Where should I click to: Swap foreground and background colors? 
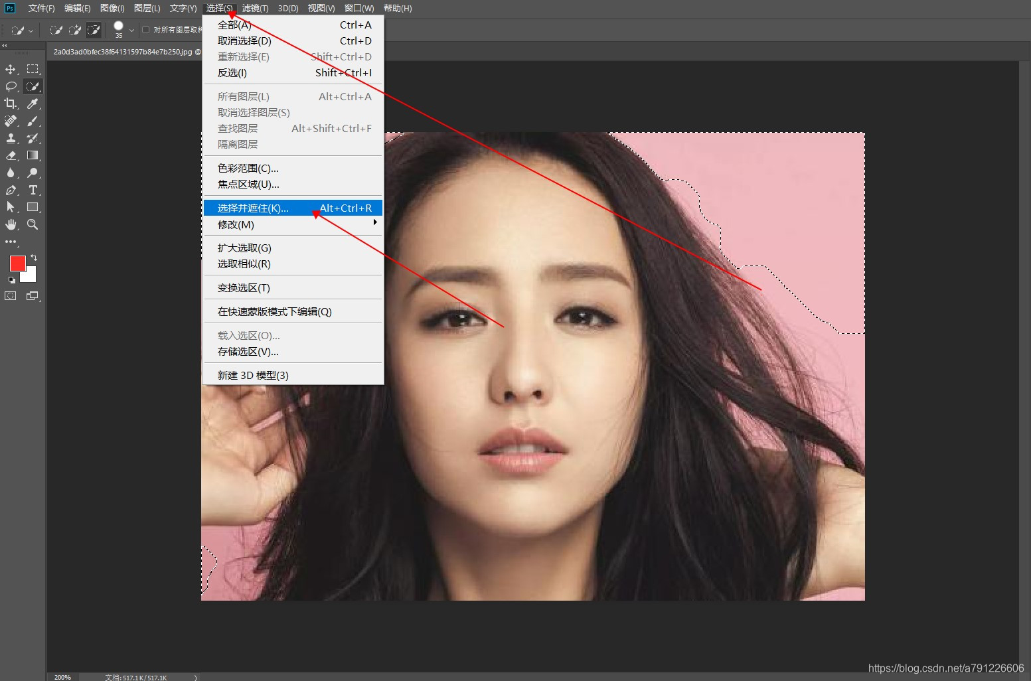point(33,258)
